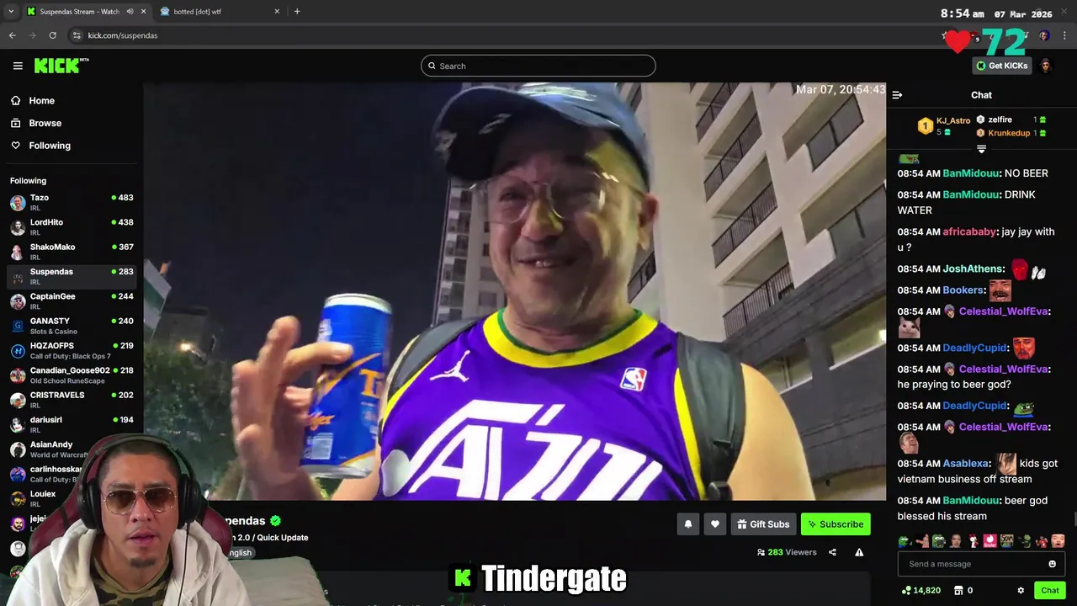Select Suspendas in the Following list
The height and width of the screenshot is (606, 1077).
pyautogui.click(x=72, y=276)
